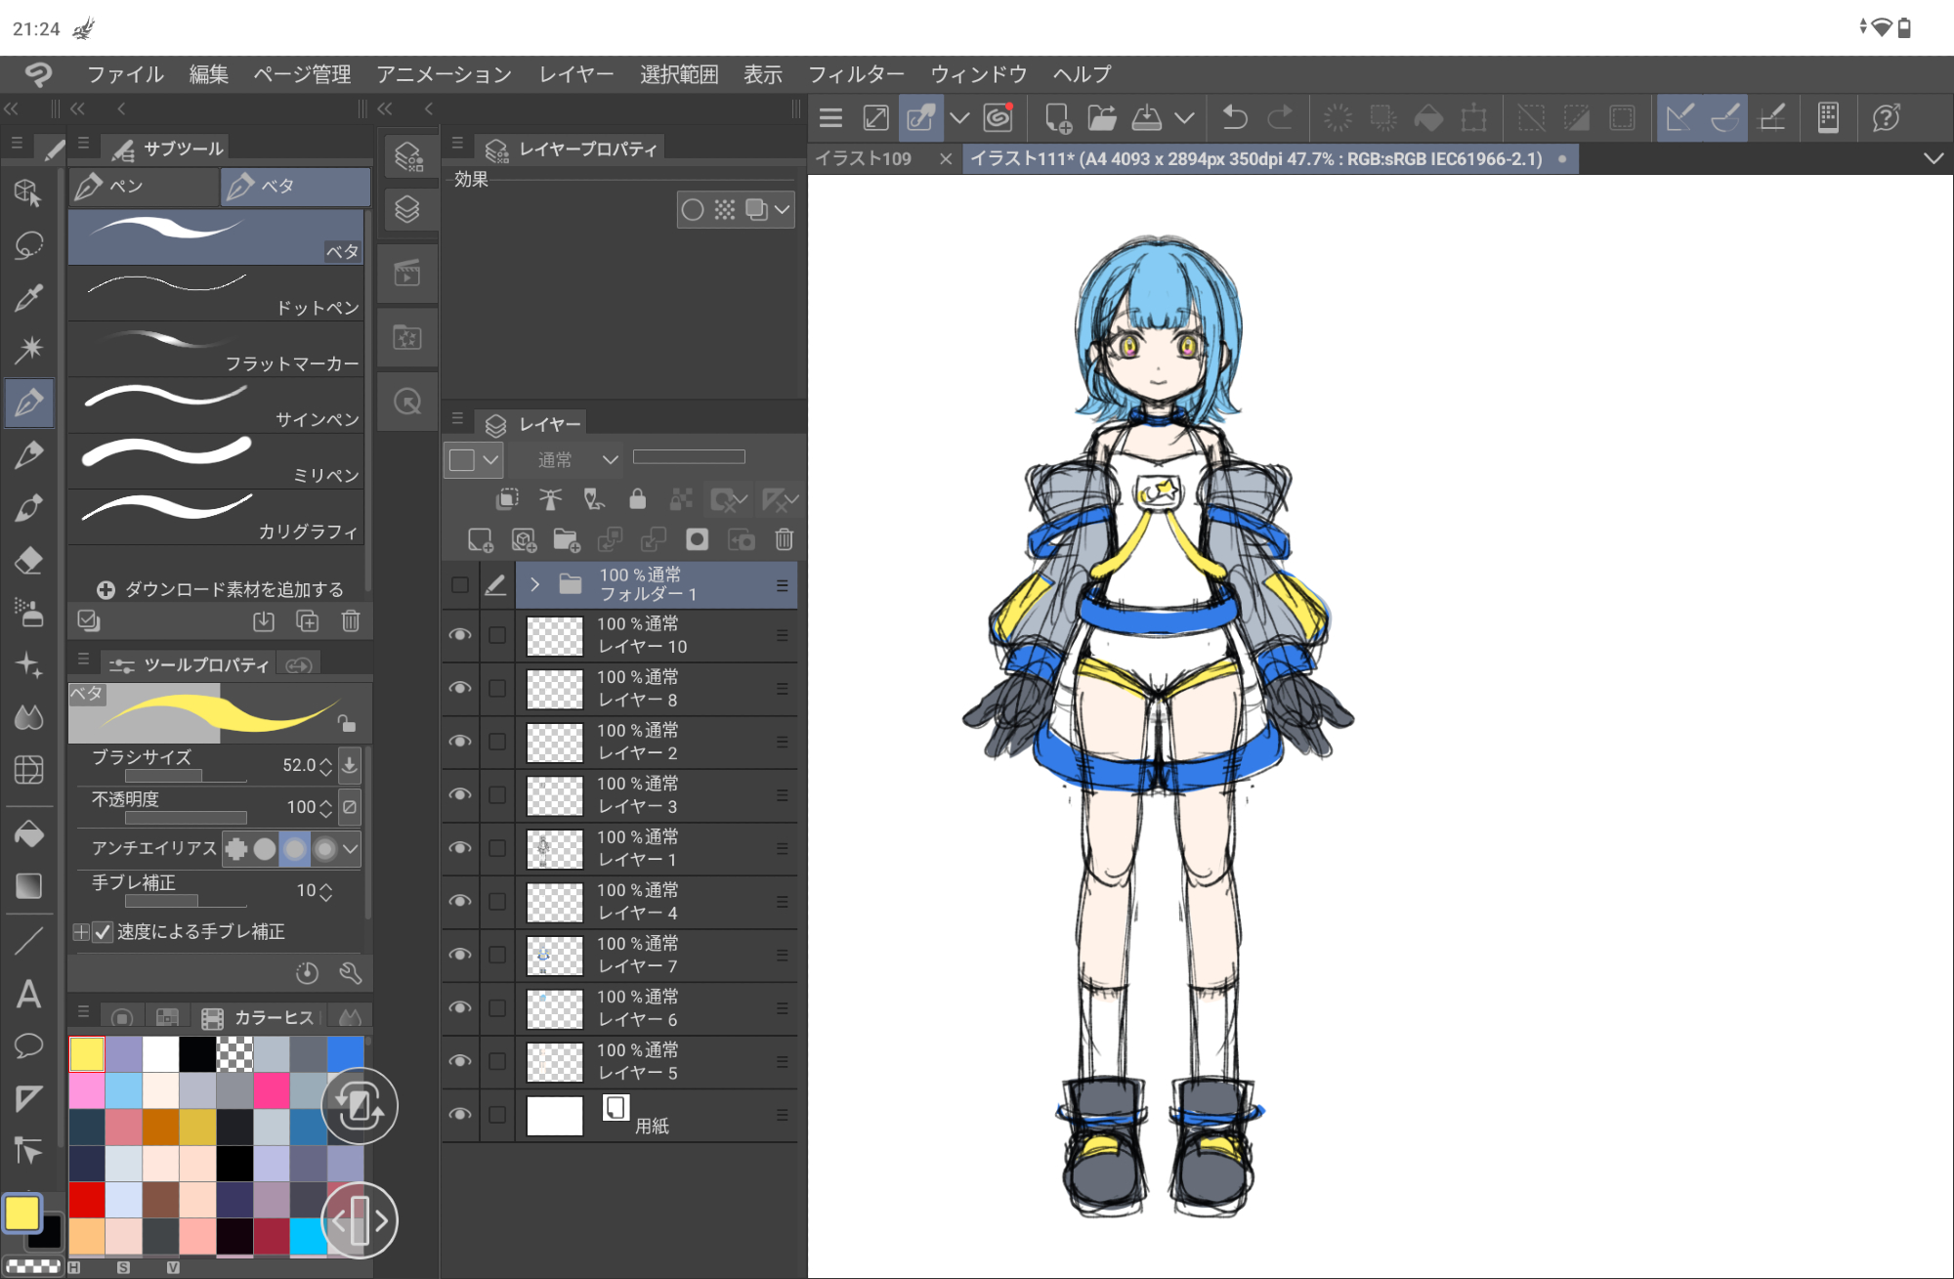Viewport: 1954px width, 1279px height.
Task: Toggle visibility of the 用紙 layer
Action: click(x=459, y=1115)
